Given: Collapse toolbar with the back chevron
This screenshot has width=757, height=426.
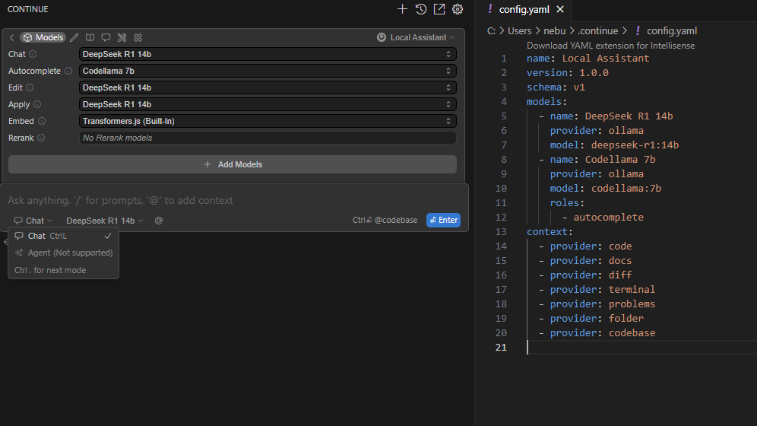Looking at the screenshot, I should tap(11, 38).
